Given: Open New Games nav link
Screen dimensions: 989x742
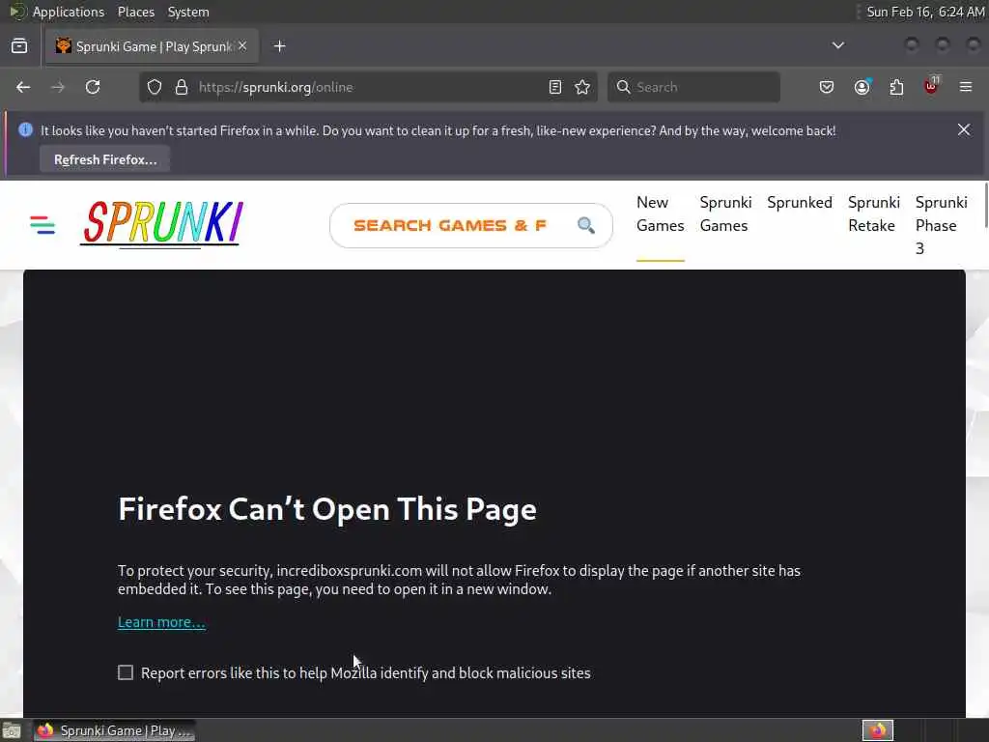Looking at the screenshot, I should (x=660, y=214).
